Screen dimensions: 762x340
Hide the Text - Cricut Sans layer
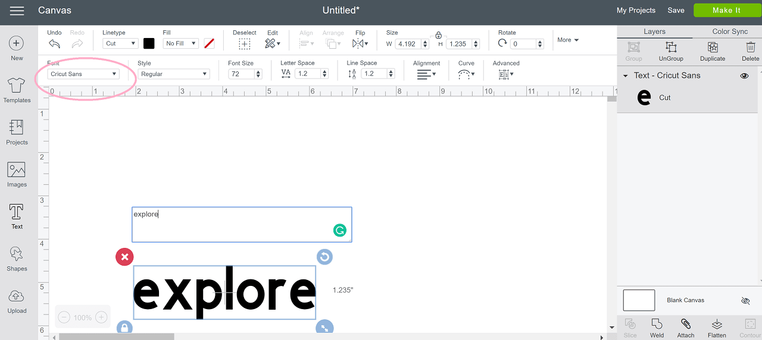pyautogui.click(x=744, y=75)
